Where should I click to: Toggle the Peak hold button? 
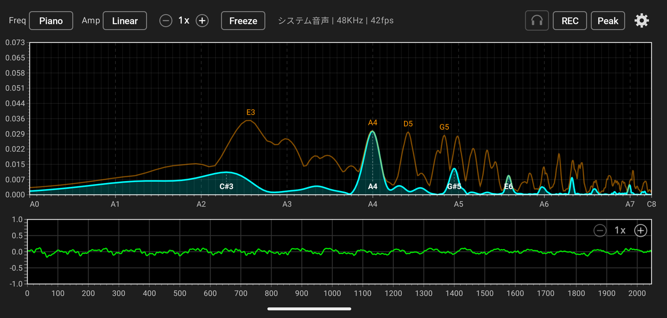point(608,21)
